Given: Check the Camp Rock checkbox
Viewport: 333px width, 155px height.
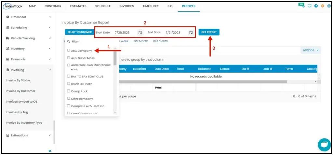Looking at the screenshot, I should click(69, 91).
